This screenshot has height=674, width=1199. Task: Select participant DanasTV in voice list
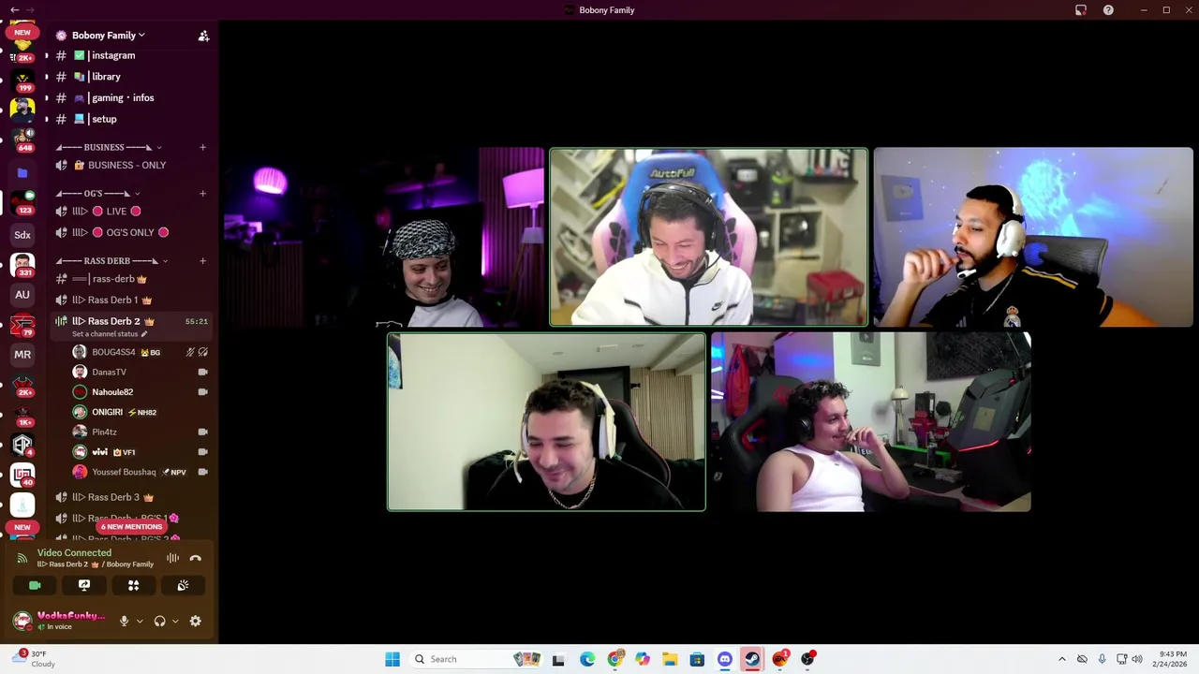141,372
